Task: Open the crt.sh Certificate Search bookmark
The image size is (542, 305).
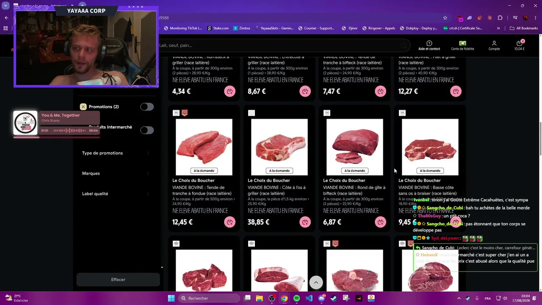Action: [463, 28]
